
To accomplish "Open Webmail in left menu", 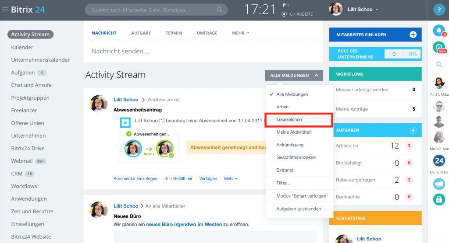I will (x=22, y=161).
